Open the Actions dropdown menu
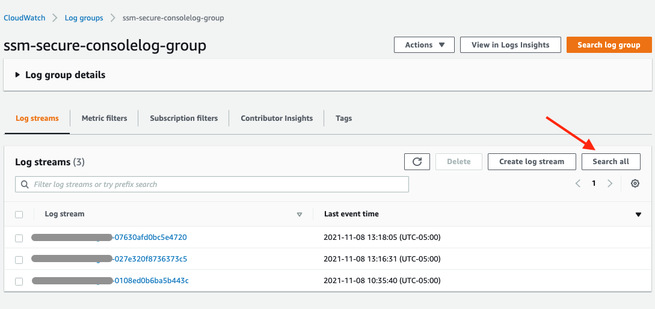Viewport: 655px width, 309px height. point(424,44)
